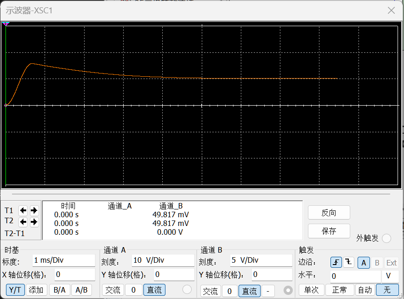Move T1 cursor right arrow
The image size is (404, 299).
(34, 210)
